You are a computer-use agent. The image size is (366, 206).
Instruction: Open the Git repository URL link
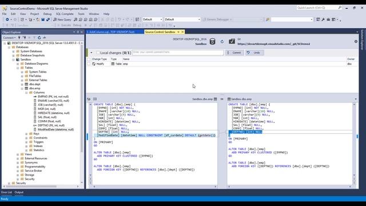click(x=274, y=44)
